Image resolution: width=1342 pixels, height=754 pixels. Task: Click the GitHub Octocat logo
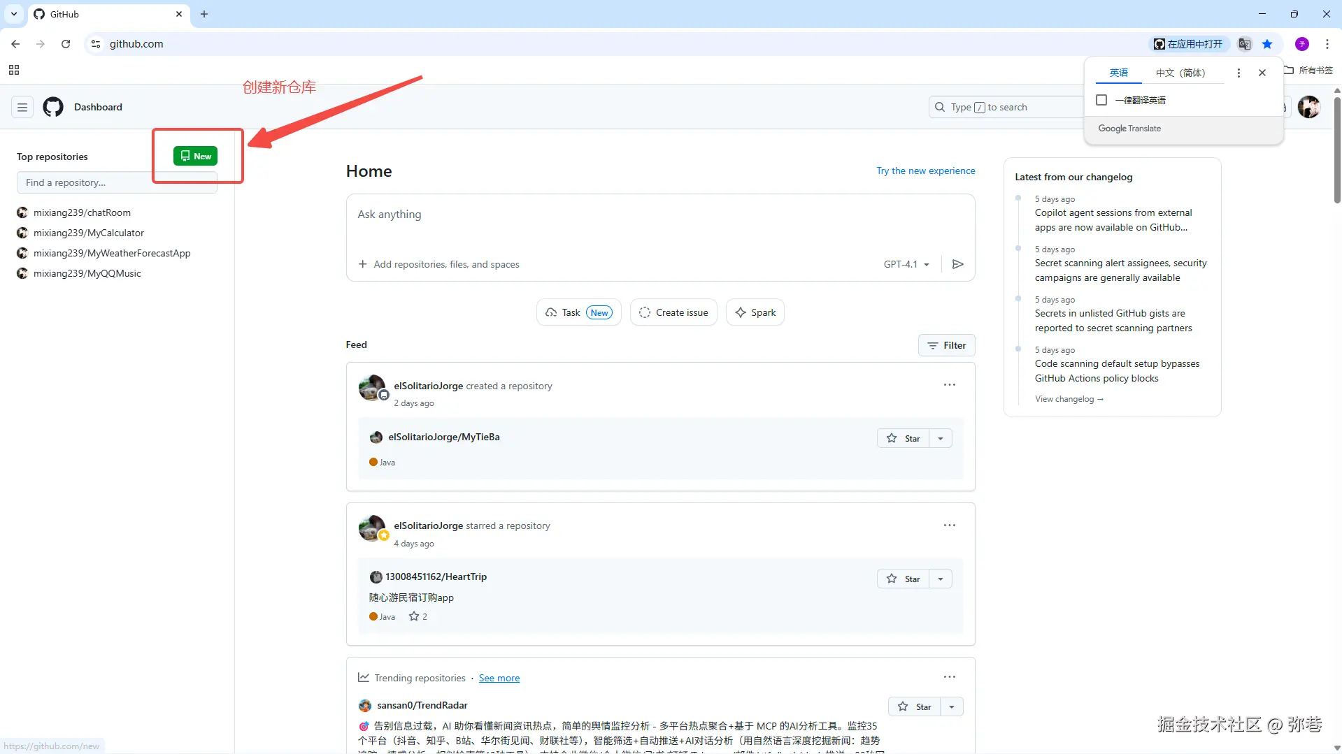53,107
